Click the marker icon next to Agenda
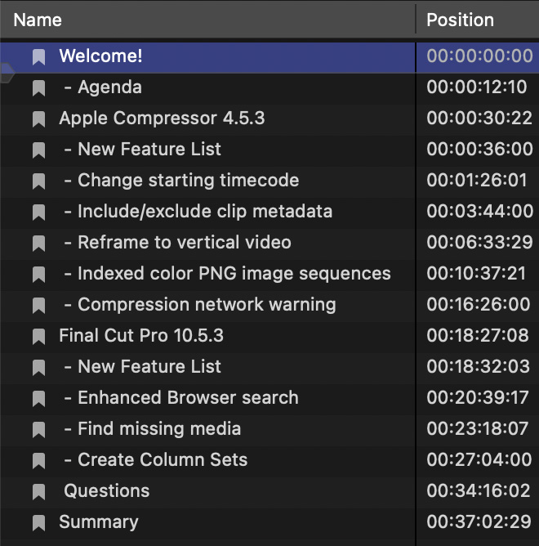539x546 pixels. click(38, 88)
